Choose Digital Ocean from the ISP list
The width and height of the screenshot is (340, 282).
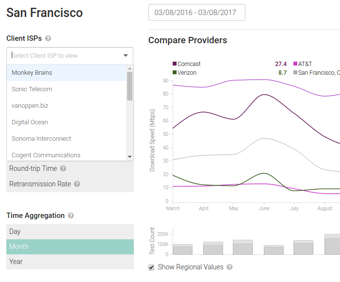(66, 122)
